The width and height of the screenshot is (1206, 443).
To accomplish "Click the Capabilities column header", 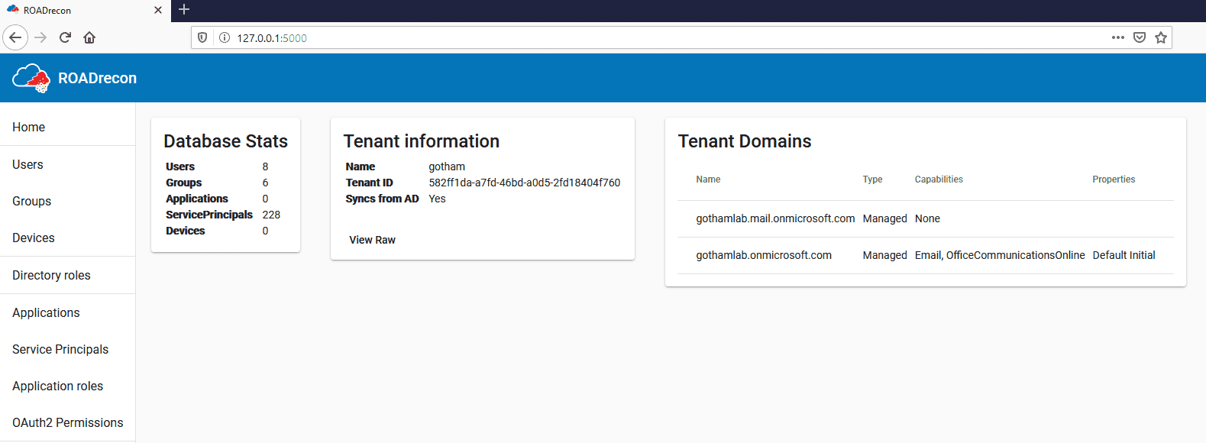I will coord(939,179).
